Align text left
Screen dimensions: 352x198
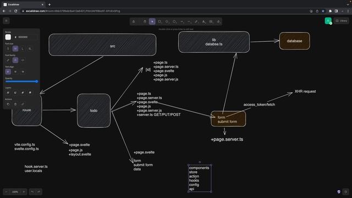8,72
